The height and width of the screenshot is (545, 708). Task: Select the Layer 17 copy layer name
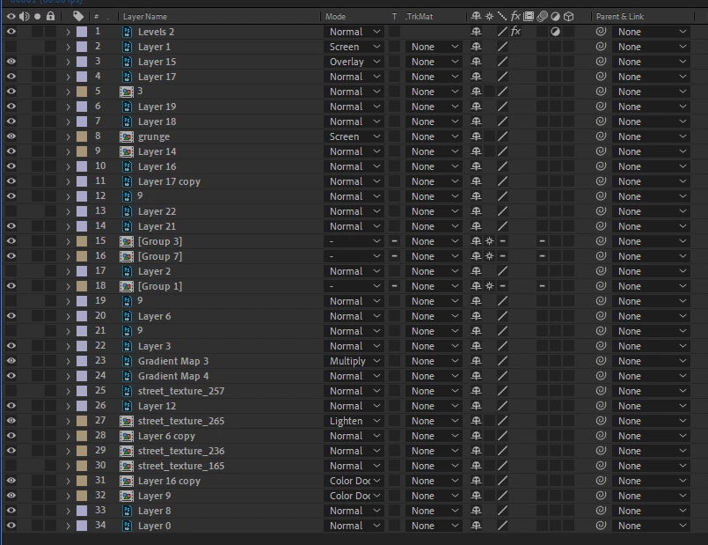(169, 181)
